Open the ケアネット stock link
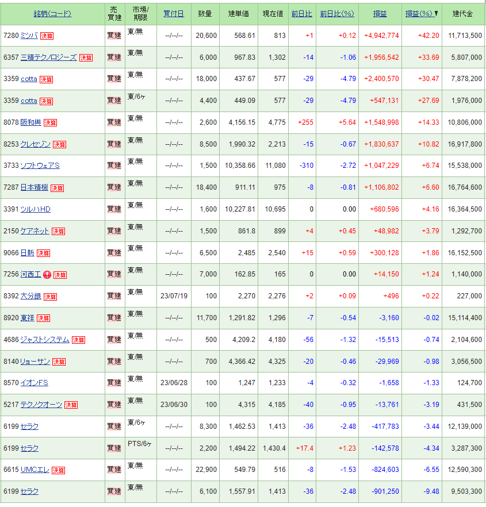 pyautogui.click(x=35, y=231)
